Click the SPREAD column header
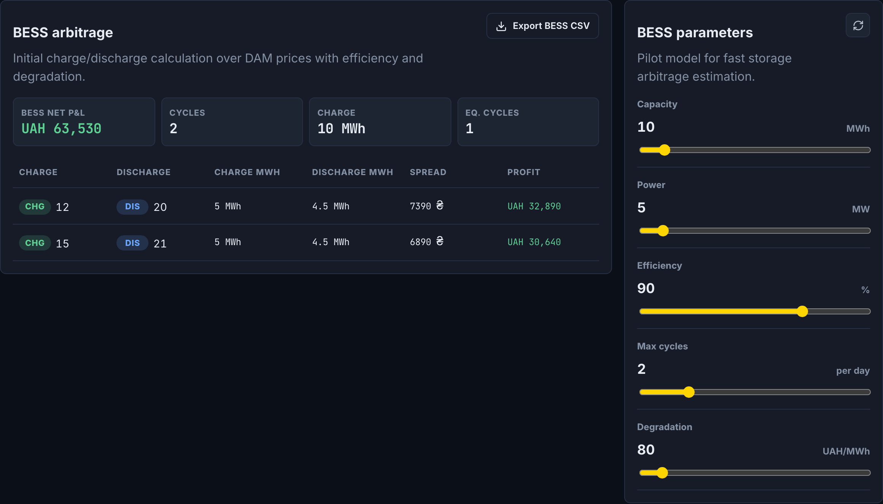 click(x=428, y=172)
